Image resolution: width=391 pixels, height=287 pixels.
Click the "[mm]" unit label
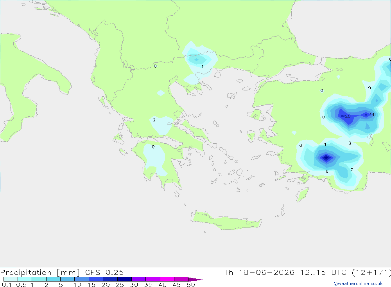(68, 272)
